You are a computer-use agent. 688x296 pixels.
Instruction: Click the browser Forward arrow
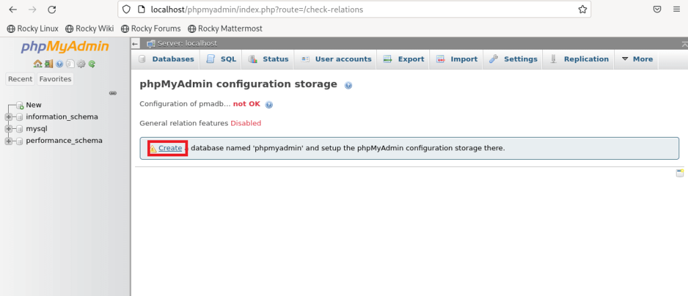pos(32,9)
